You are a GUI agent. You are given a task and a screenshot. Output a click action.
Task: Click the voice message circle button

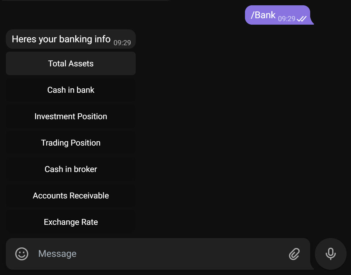(x=330, y=254)
